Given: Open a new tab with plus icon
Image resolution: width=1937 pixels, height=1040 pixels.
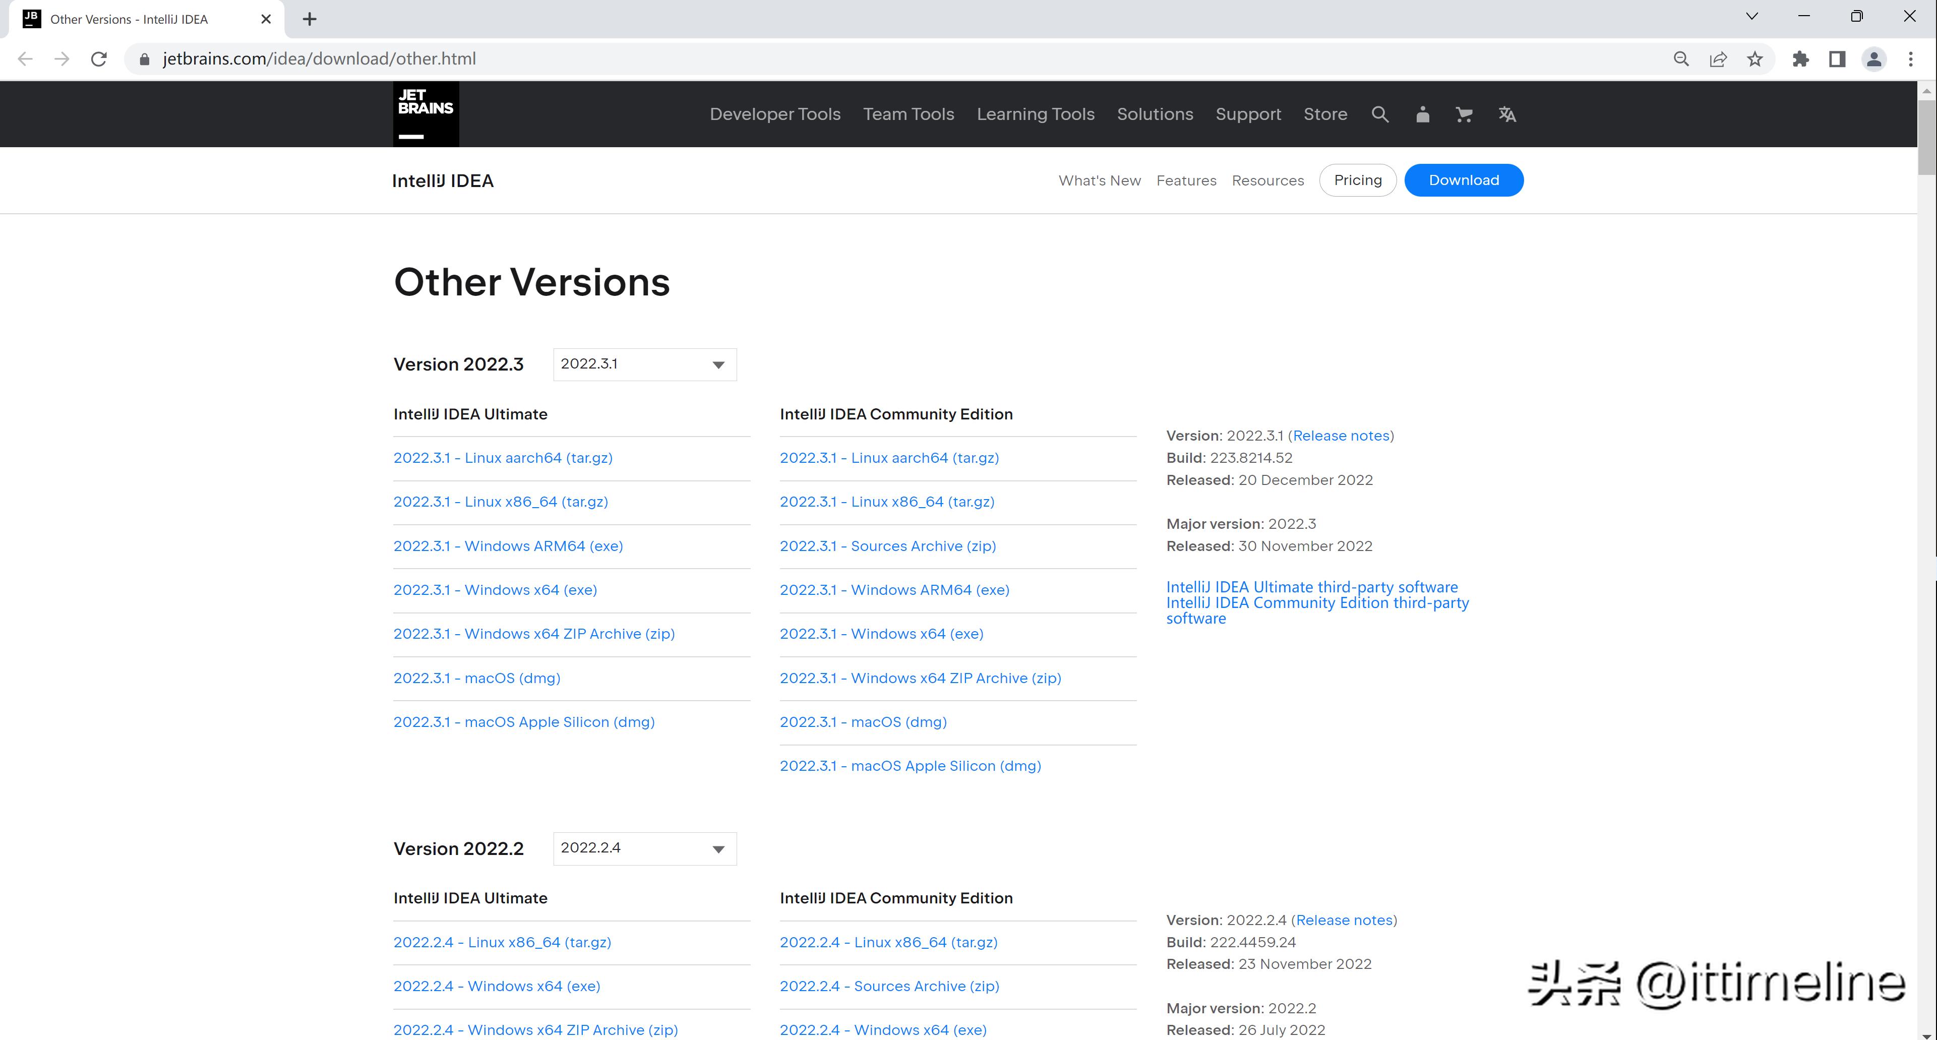Looking at the screenshot, I should [309, 19].
